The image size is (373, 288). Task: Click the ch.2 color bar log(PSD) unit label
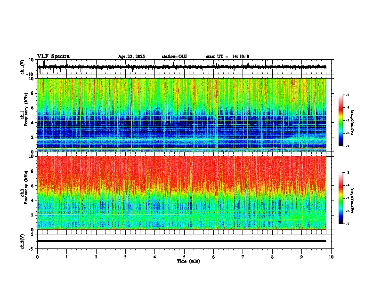tap(353, 200)
